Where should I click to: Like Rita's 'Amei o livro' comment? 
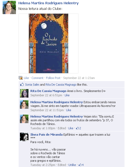(67, 95)
